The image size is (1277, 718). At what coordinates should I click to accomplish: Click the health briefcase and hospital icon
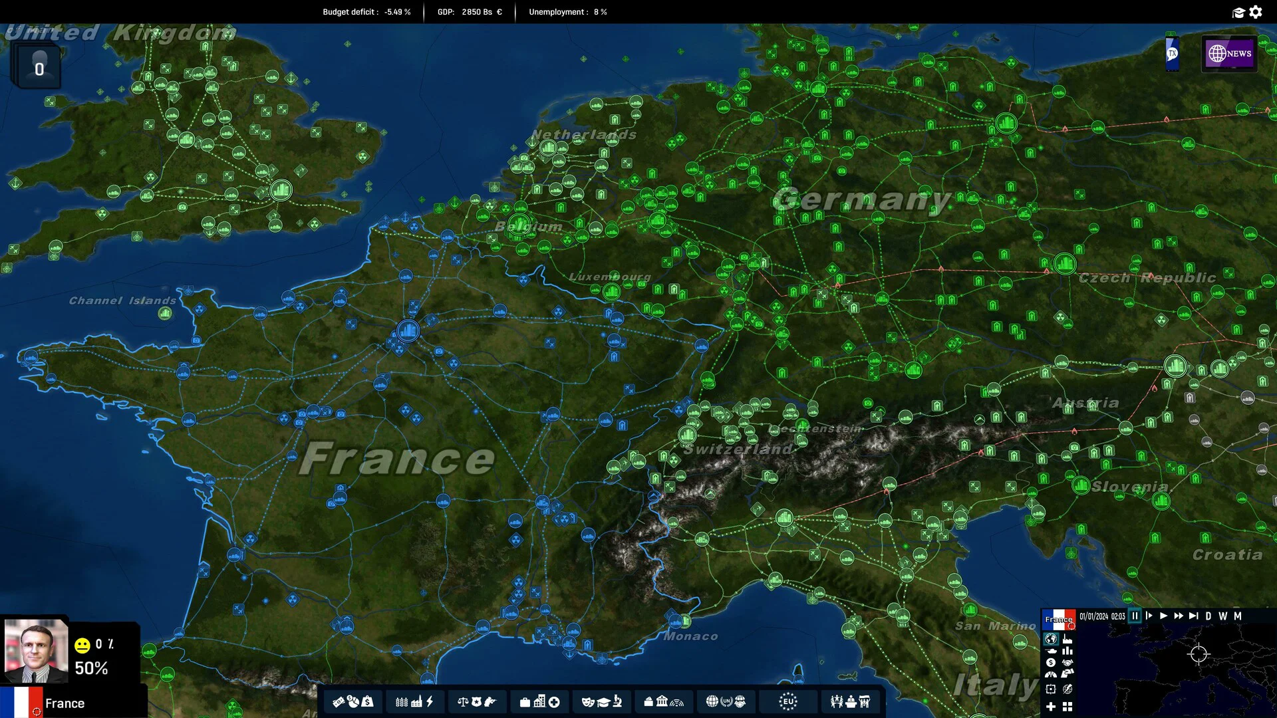click(x=539, y=701)
